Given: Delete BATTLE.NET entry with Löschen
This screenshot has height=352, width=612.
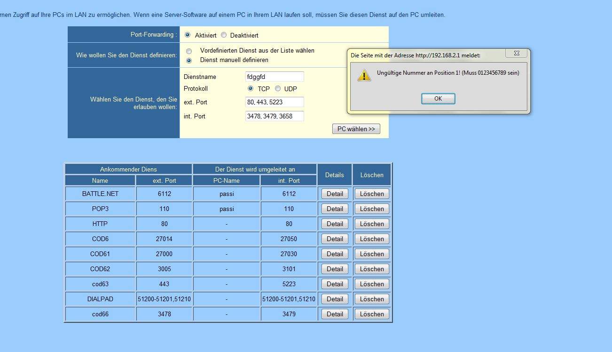Looking at the screenshot, I should pyautogui.click(x=372, y=194).
